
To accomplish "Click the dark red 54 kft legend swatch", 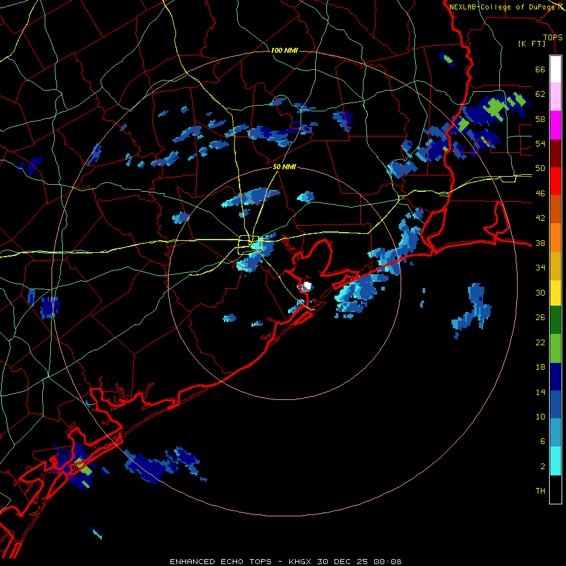I will 555,153.
